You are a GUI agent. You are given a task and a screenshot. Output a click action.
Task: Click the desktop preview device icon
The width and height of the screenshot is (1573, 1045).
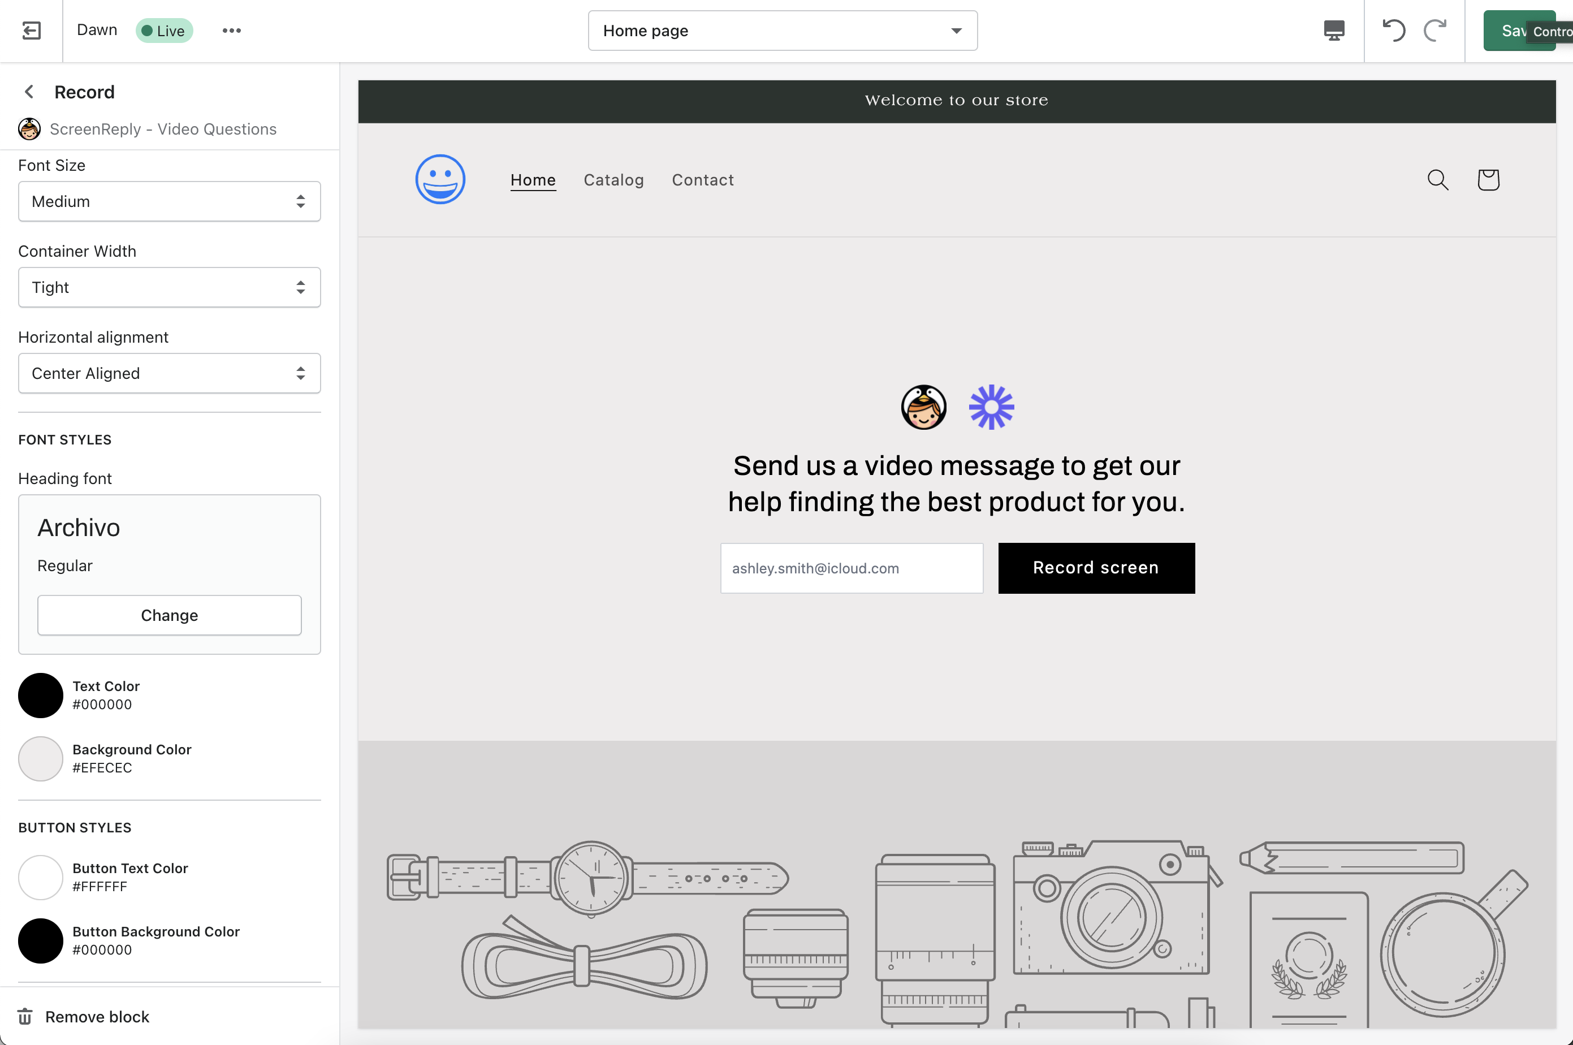(1333, 31)
